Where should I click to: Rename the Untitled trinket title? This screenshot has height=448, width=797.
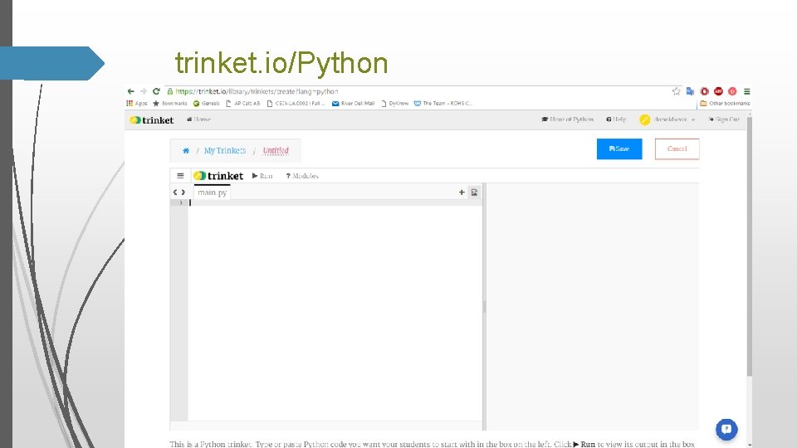coord(276,150)
